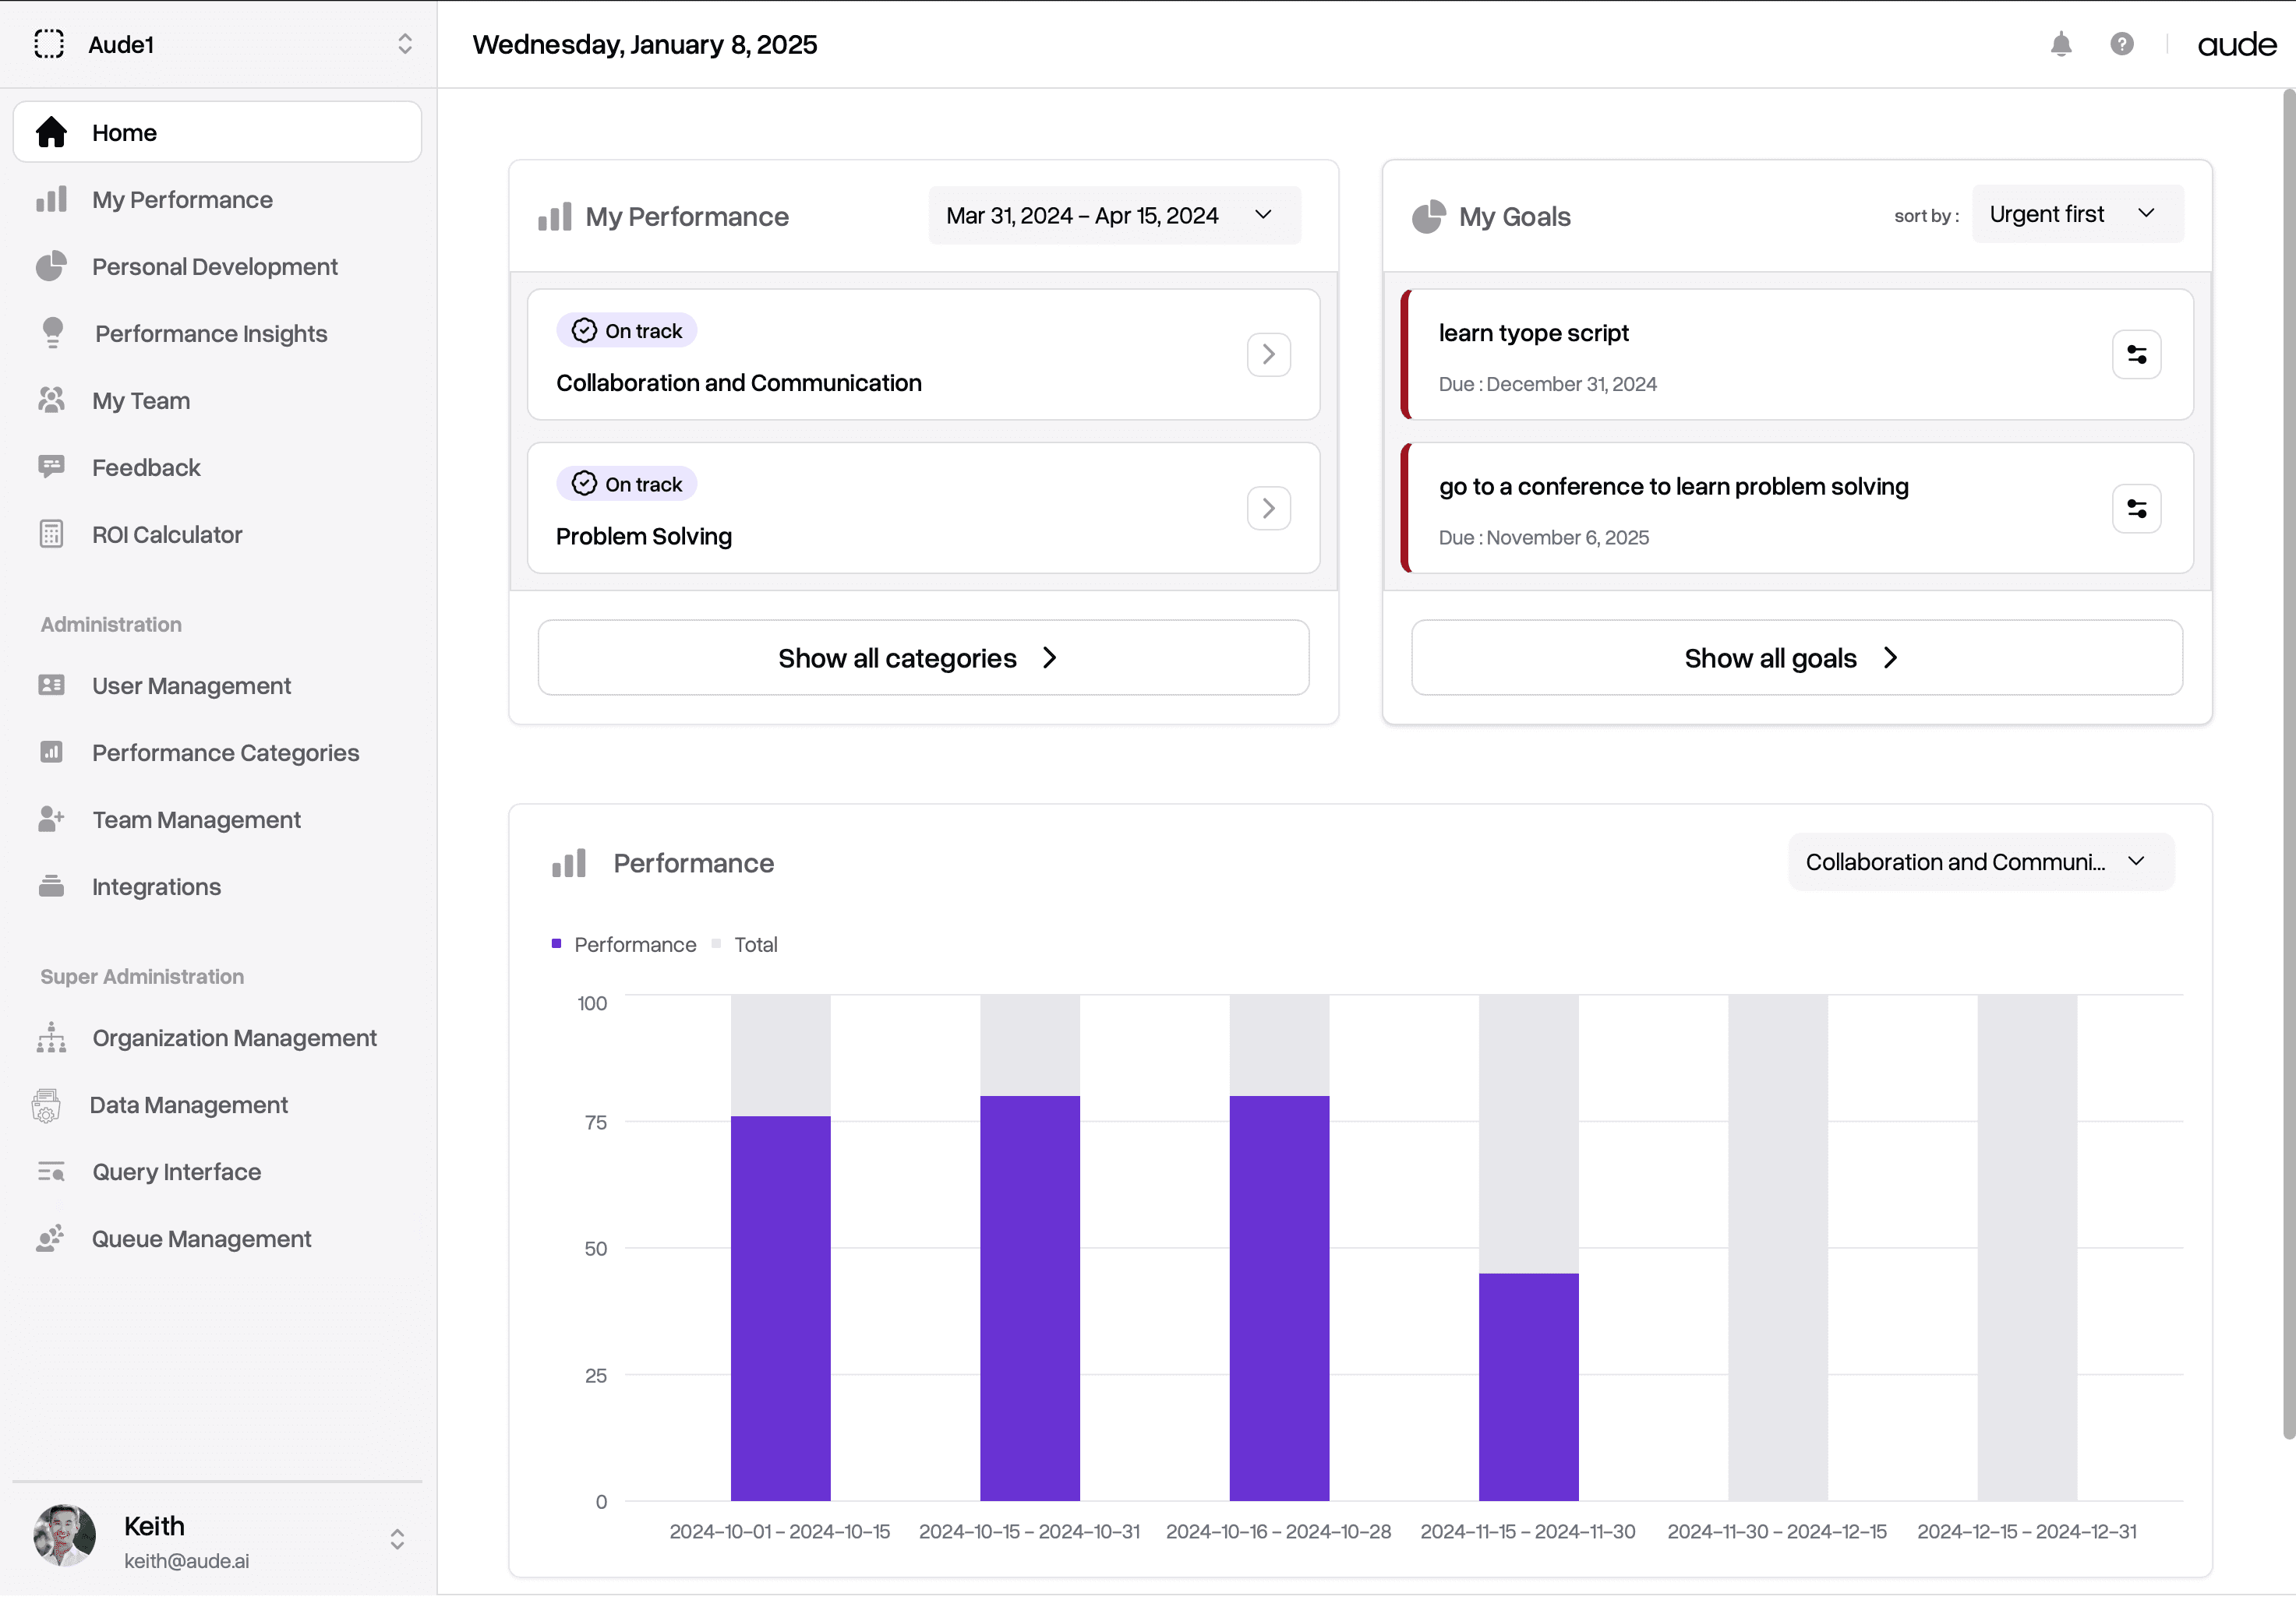The width and height of the screenshot is (2296, 1600).
Task: Open the notifications bell icon
Action: point(2061,43)
